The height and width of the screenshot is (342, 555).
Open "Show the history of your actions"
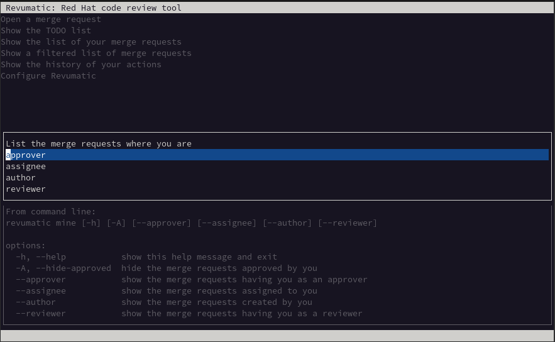click(x=81, y=65)
